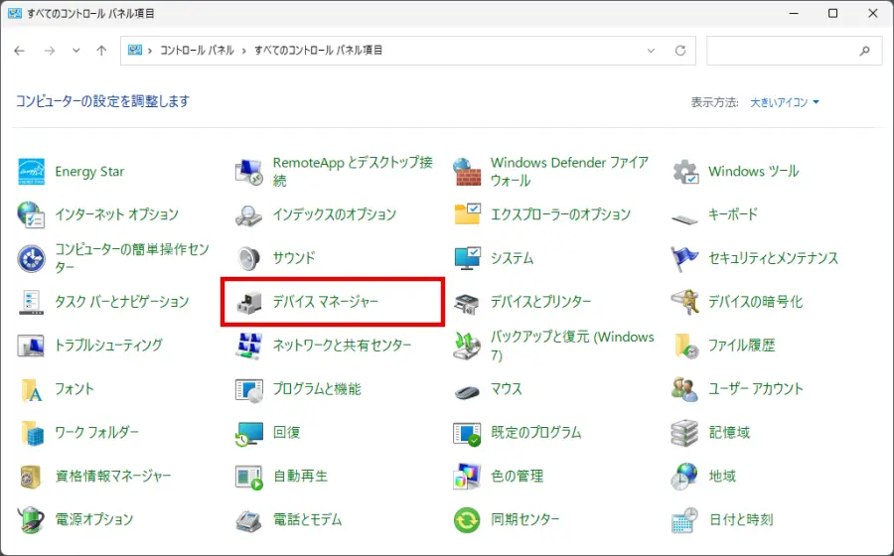The height and width of the screenshot is (556, 894).
Task: Expand chevron before コントロール パネル breadcrumb
Action: point(150,51)
